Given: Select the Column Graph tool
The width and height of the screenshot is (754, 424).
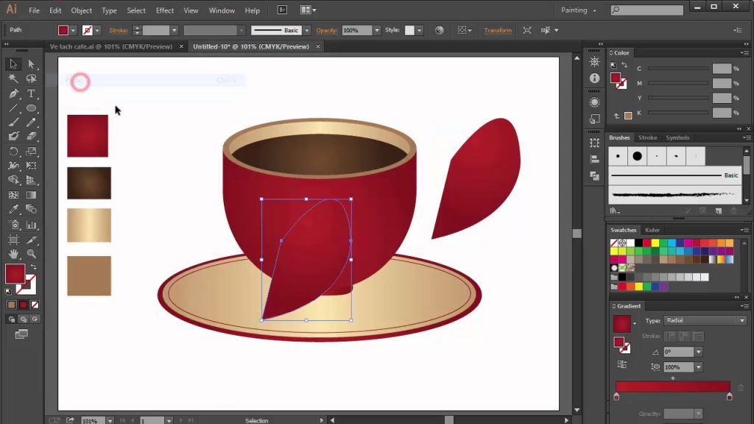Looking at the screenshot, I should (x=31, y=225).
